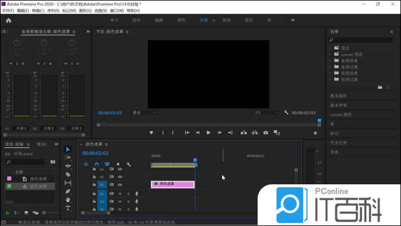The width and height of the screenshot is (401, 226).
Task: Switch project panel to list view
Action: tap(17, 213)
